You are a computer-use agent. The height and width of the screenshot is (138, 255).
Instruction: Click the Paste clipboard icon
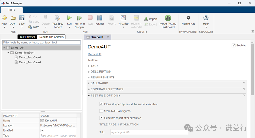tap(30, 27)
